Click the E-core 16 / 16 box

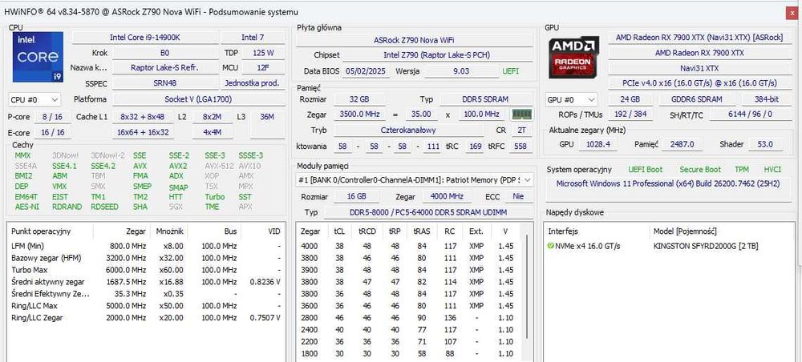point(52,132)
